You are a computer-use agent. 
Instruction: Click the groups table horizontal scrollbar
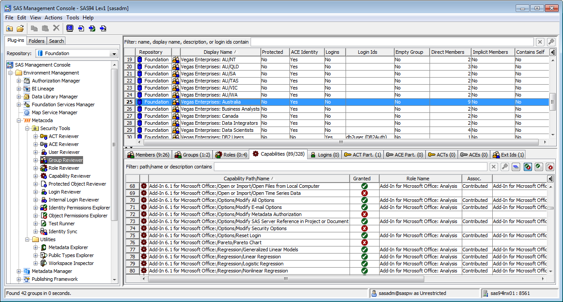pyautogui.click(x=341, y=142)
